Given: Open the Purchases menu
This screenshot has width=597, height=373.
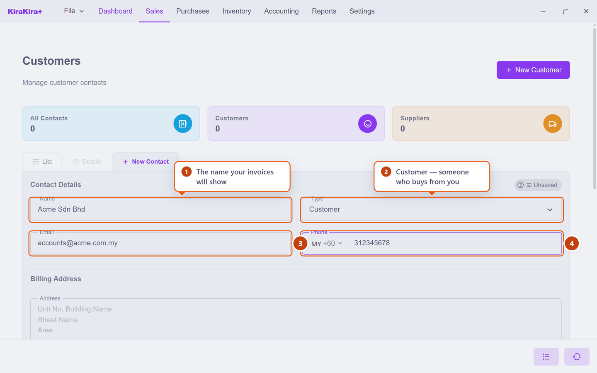Looking at the screenshot, I should pos(192,11).
